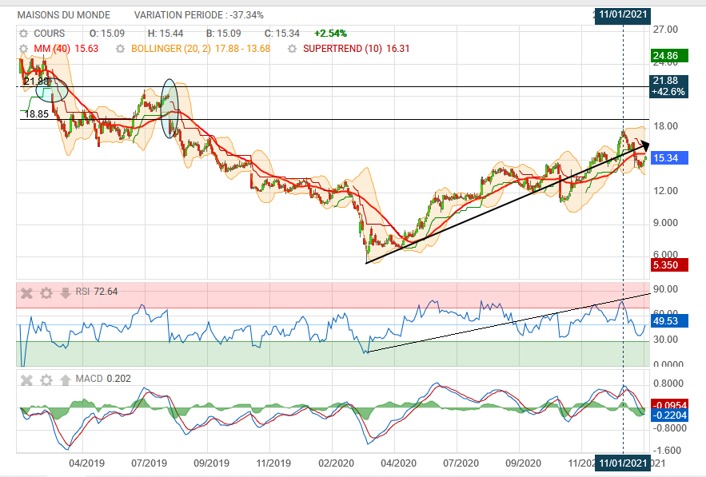Open settings gear for BOLLINGER indicator
The height and width of the screenshot is (477, 706).
click(x=121, y=49)
